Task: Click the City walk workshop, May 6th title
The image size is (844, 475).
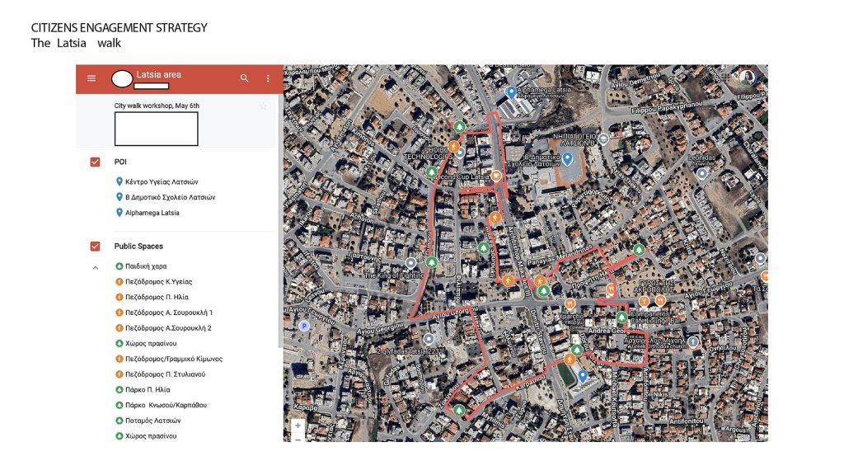Action: (x=157, y=106)
